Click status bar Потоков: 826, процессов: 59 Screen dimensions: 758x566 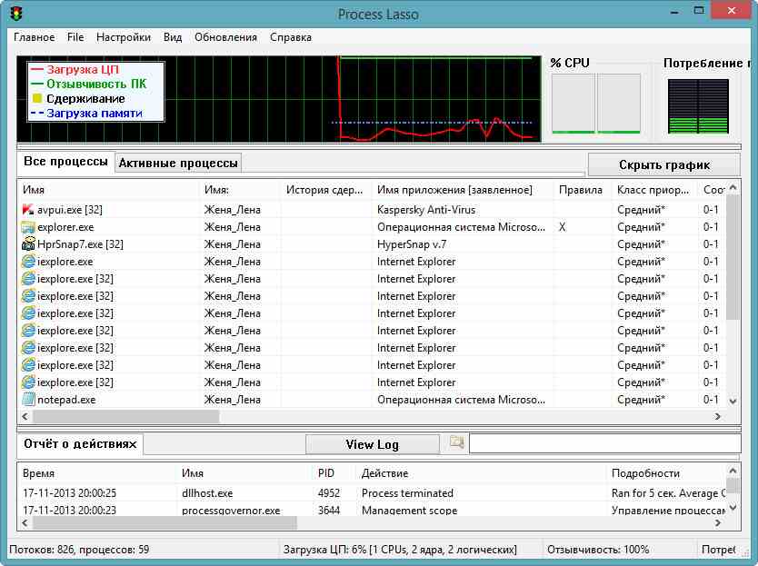79,550
